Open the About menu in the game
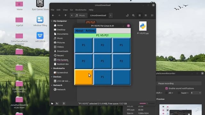This screenshot has width=205, height=115. [x=79, y=31]
